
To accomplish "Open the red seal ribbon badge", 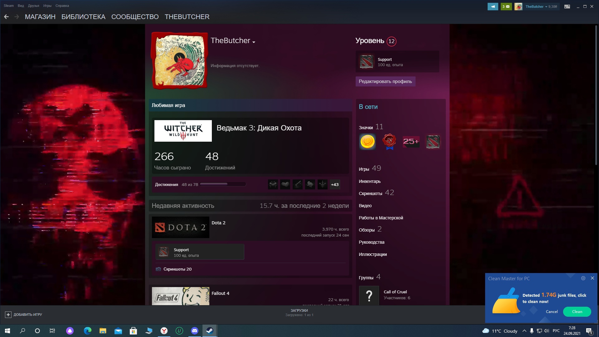I will coord(389,142).
